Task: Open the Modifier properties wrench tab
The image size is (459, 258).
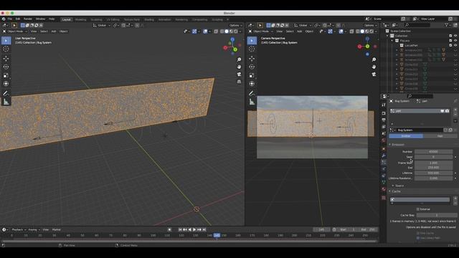Action: tap(384, 156)
